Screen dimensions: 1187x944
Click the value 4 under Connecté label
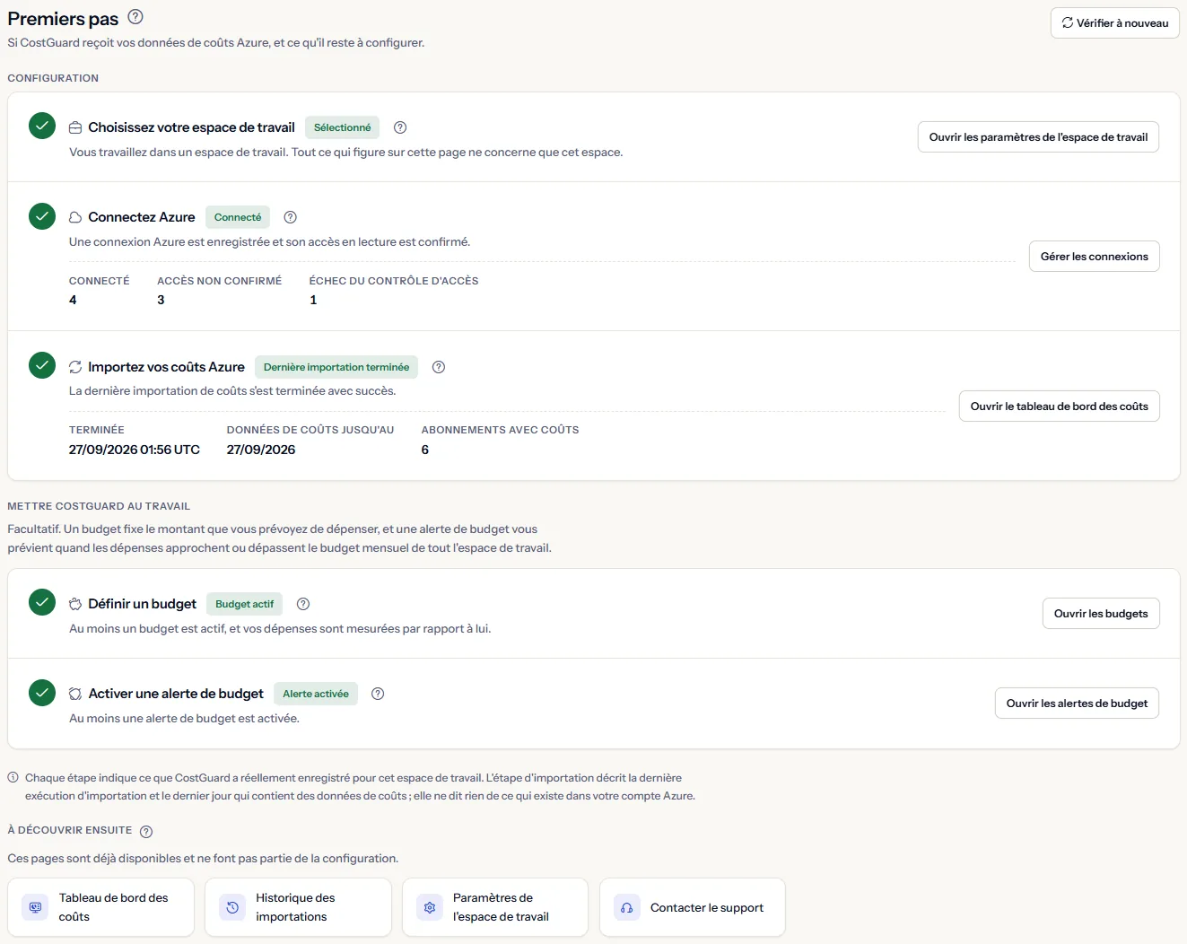(73, 300)
